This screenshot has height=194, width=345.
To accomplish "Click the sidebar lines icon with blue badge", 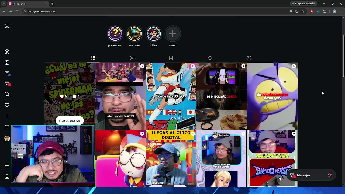I will (7, 73).
